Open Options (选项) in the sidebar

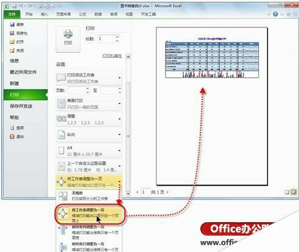pos(17,128)
